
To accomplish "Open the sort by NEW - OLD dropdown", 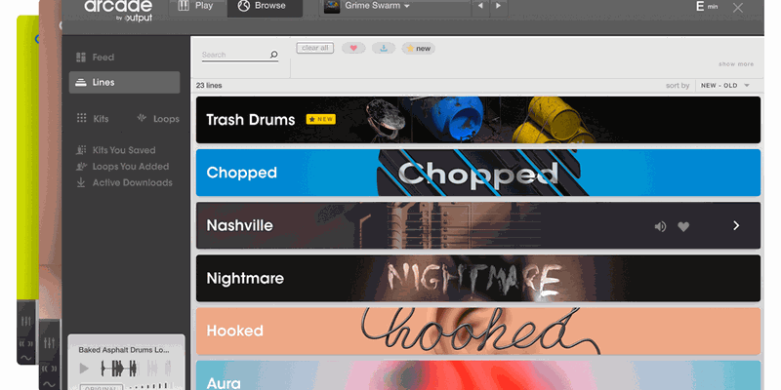I will click(724, 86).
